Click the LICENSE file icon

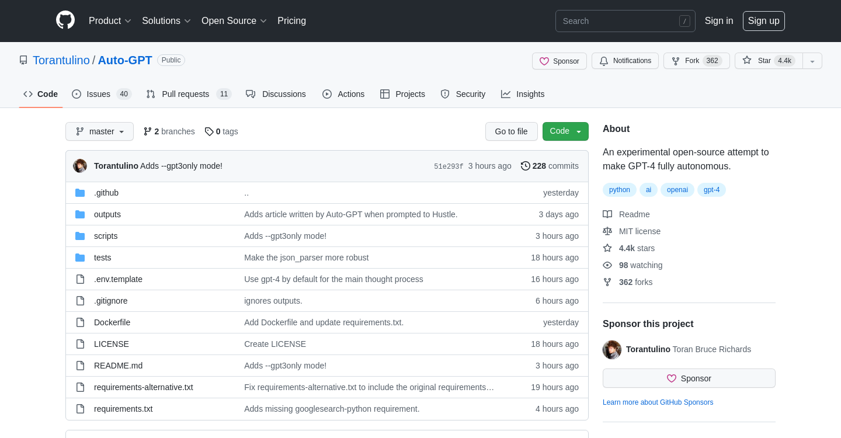(80, 344)
